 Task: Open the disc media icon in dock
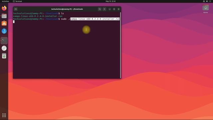click(4, 48)
